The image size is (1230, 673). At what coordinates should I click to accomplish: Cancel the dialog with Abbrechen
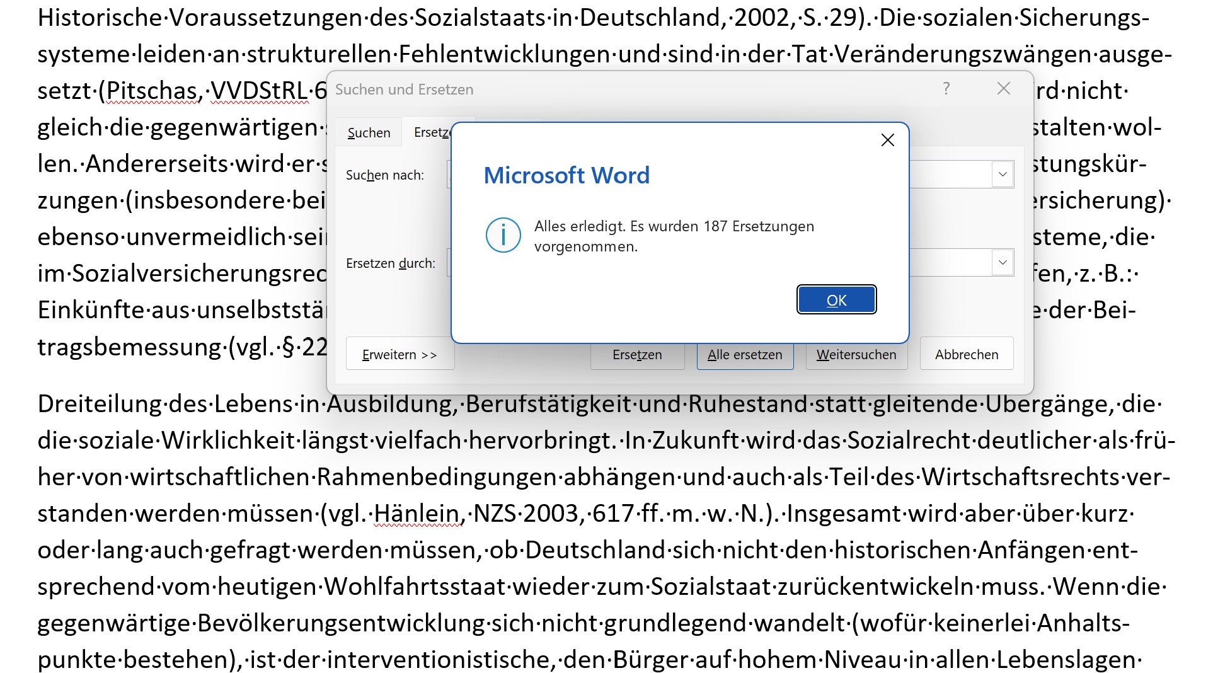coord(966,355)
